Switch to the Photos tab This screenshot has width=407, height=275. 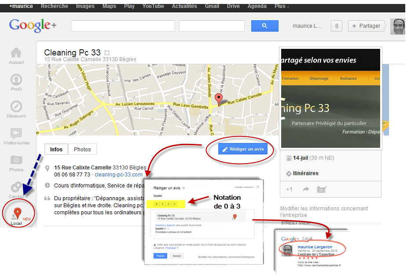[x=82, y=149]
